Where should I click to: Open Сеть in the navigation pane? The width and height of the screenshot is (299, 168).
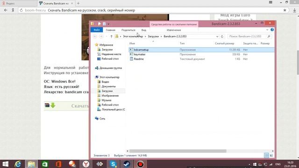(x=102, y=119)
